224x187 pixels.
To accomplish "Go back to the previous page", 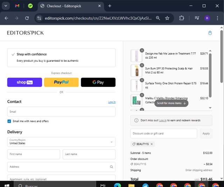I will [x=6, y=18].
